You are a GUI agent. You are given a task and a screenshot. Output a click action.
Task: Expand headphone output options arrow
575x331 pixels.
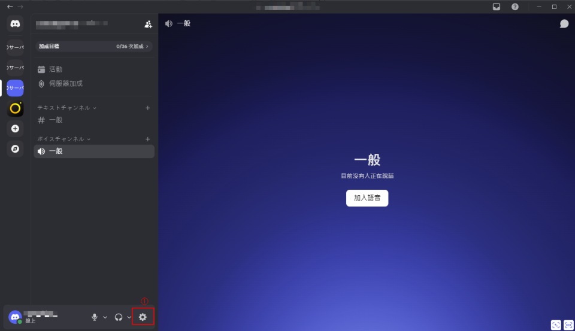[x=129, y=317]
